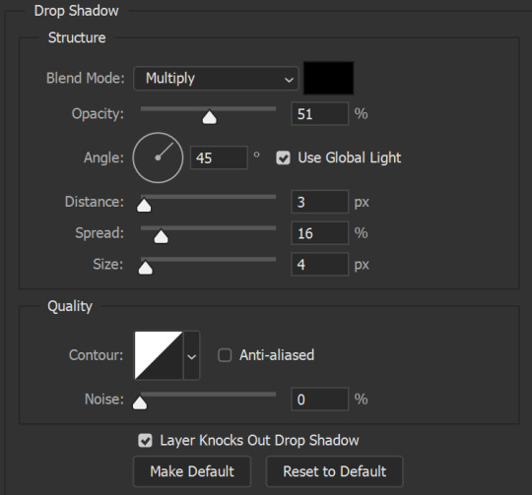Open the Blend Mode dropdown showing Multiply
This screenshot has height=495, width=532.
(216, 79)
